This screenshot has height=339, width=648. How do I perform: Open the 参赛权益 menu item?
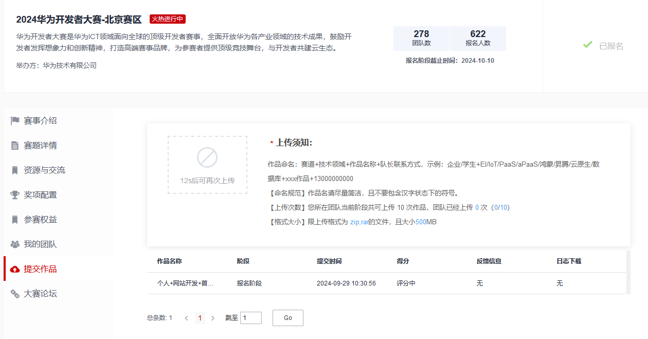[59, 220]
